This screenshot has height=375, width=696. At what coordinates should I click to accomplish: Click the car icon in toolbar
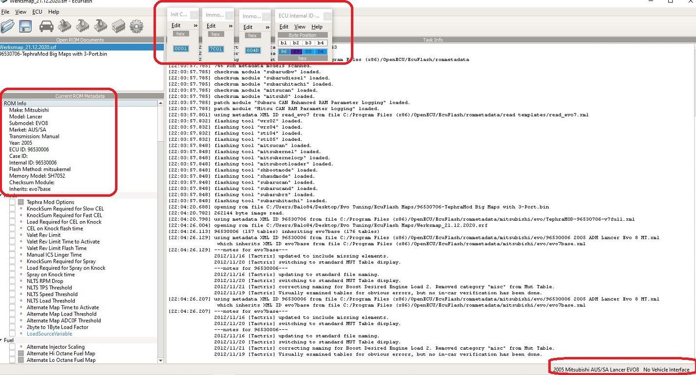pos(46,26)
